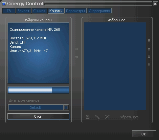This screenshot has width=159, height=140.
Task: Close the Cinergy Control window
Action: point(155,4)
